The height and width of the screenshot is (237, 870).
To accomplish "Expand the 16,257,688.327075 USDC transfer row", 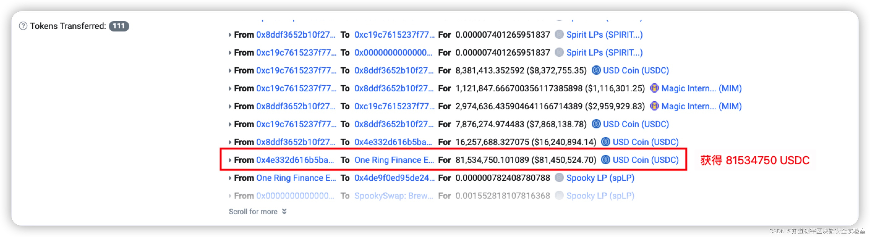I will [230, 142].
